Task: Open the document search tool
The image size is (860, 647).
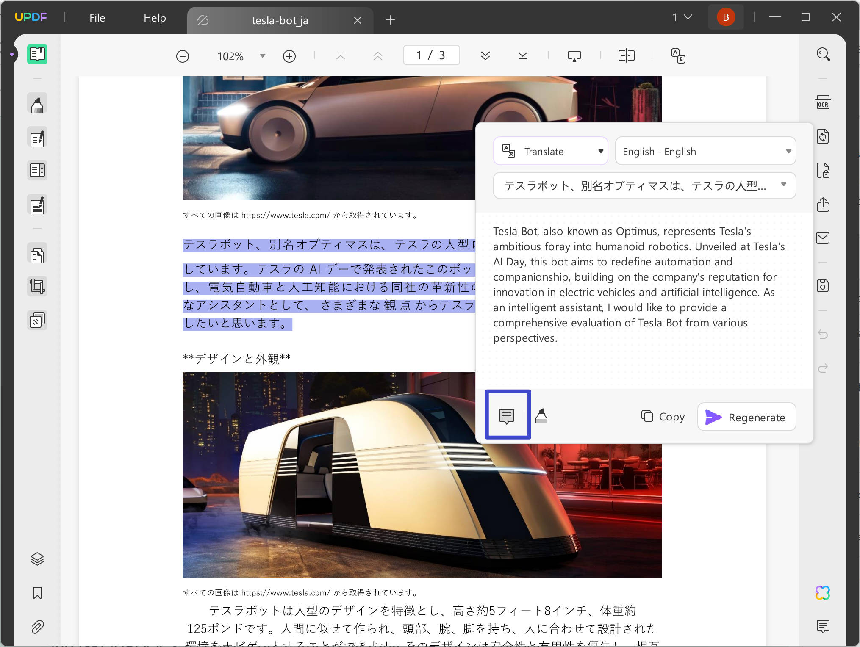Action: [824, 54]
